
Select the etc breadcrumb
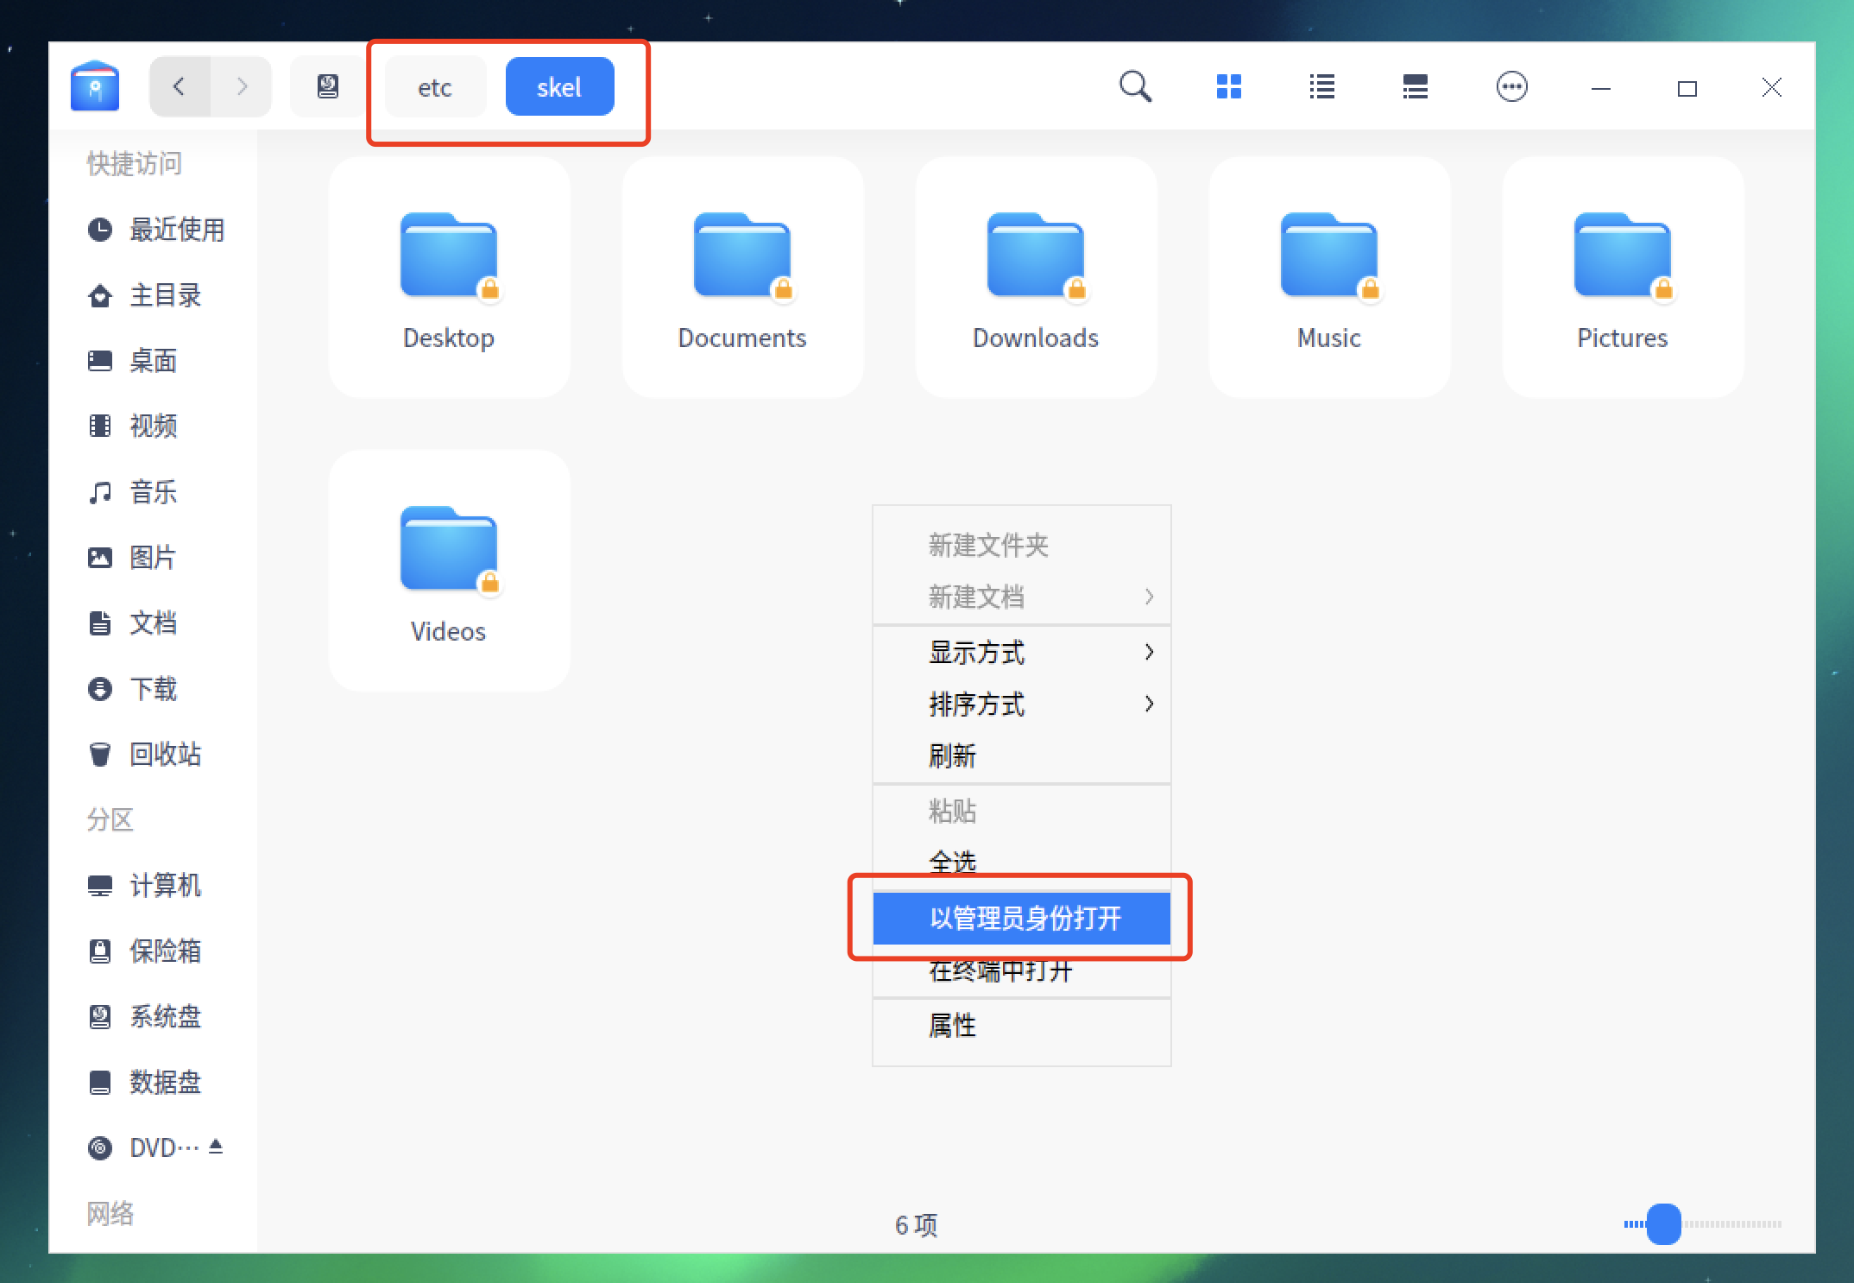click(x=435, y=87)
